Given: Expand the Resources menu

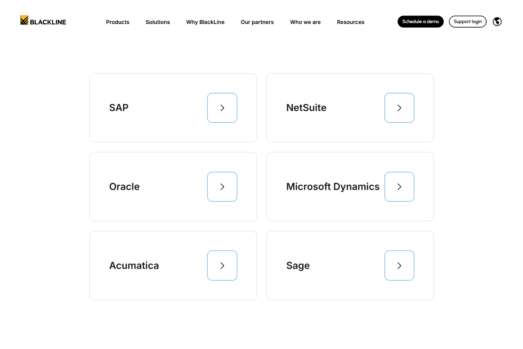Looking at the screenshot, I should tap(351, 22).
